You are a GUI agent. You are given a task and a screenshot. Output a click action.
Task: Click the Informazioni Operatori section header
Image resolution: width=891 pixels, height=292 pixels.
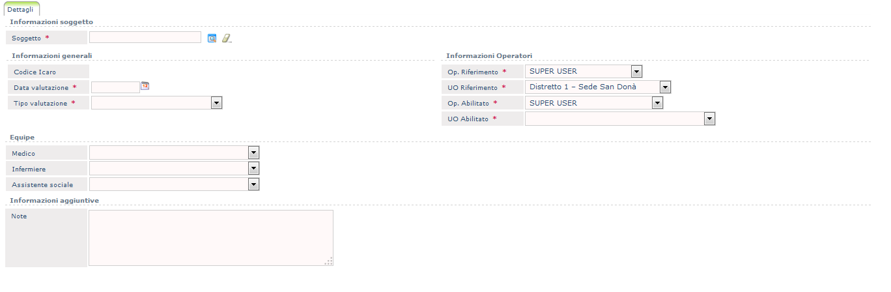click(x=489, y=55)
